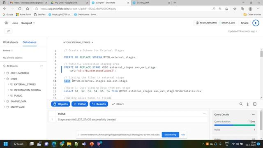Expand the PUBLIC schema node
This screenshot has height=148, width=263.
coord(8,96)
